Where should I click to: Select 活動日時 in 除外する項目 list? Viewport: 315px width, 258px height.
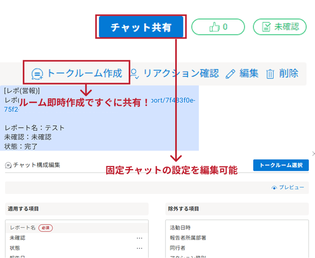(180, 228)
